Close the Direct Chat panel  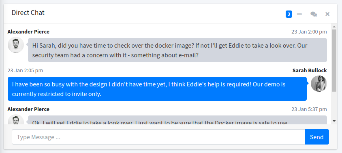pyautogui.click(x=327, y=14)
